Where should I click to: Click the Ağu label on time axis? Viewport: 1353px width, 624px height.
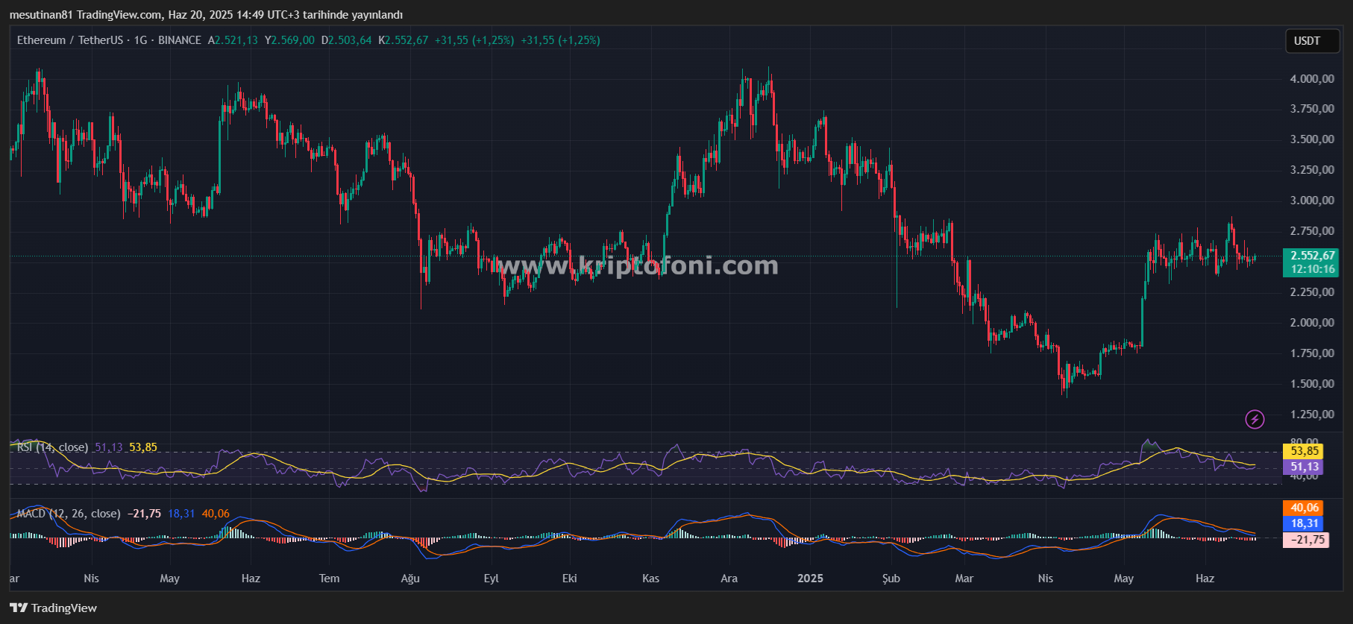(410, 579)
